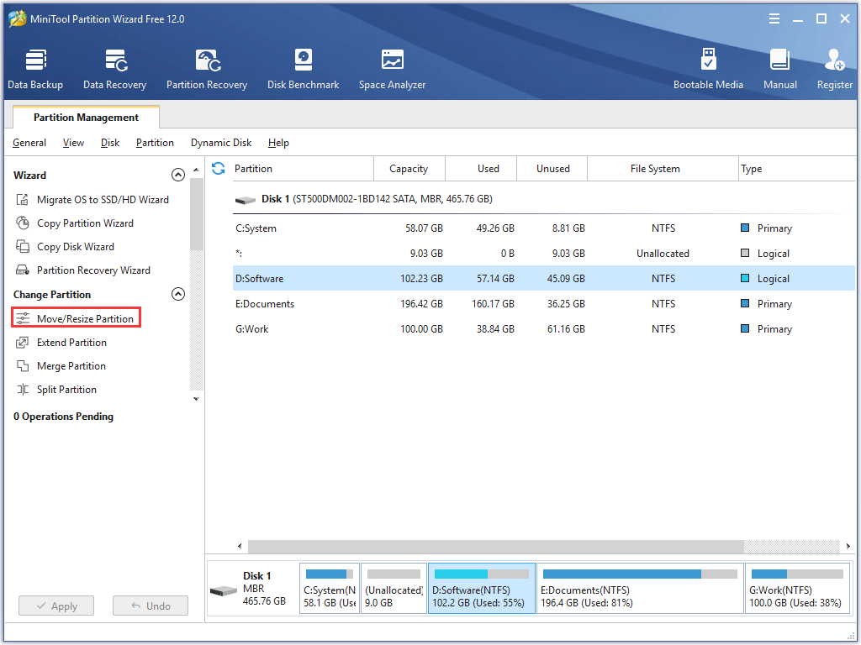Click horizontal scrollbar right arrow

[848, 546]
